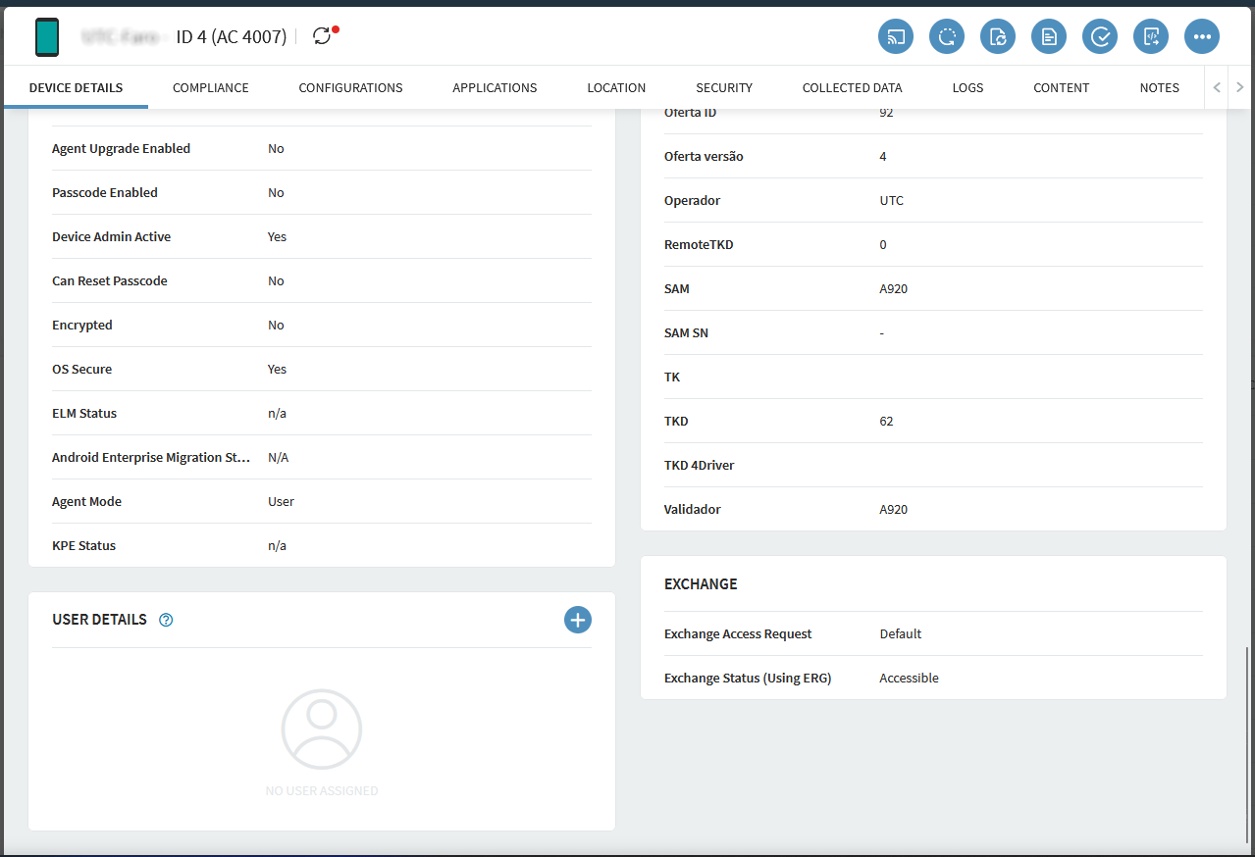This screenshot has height=857, width=1255.
Task: Click the refresh sync icon beside device name
Action: [x=322, y=36]
